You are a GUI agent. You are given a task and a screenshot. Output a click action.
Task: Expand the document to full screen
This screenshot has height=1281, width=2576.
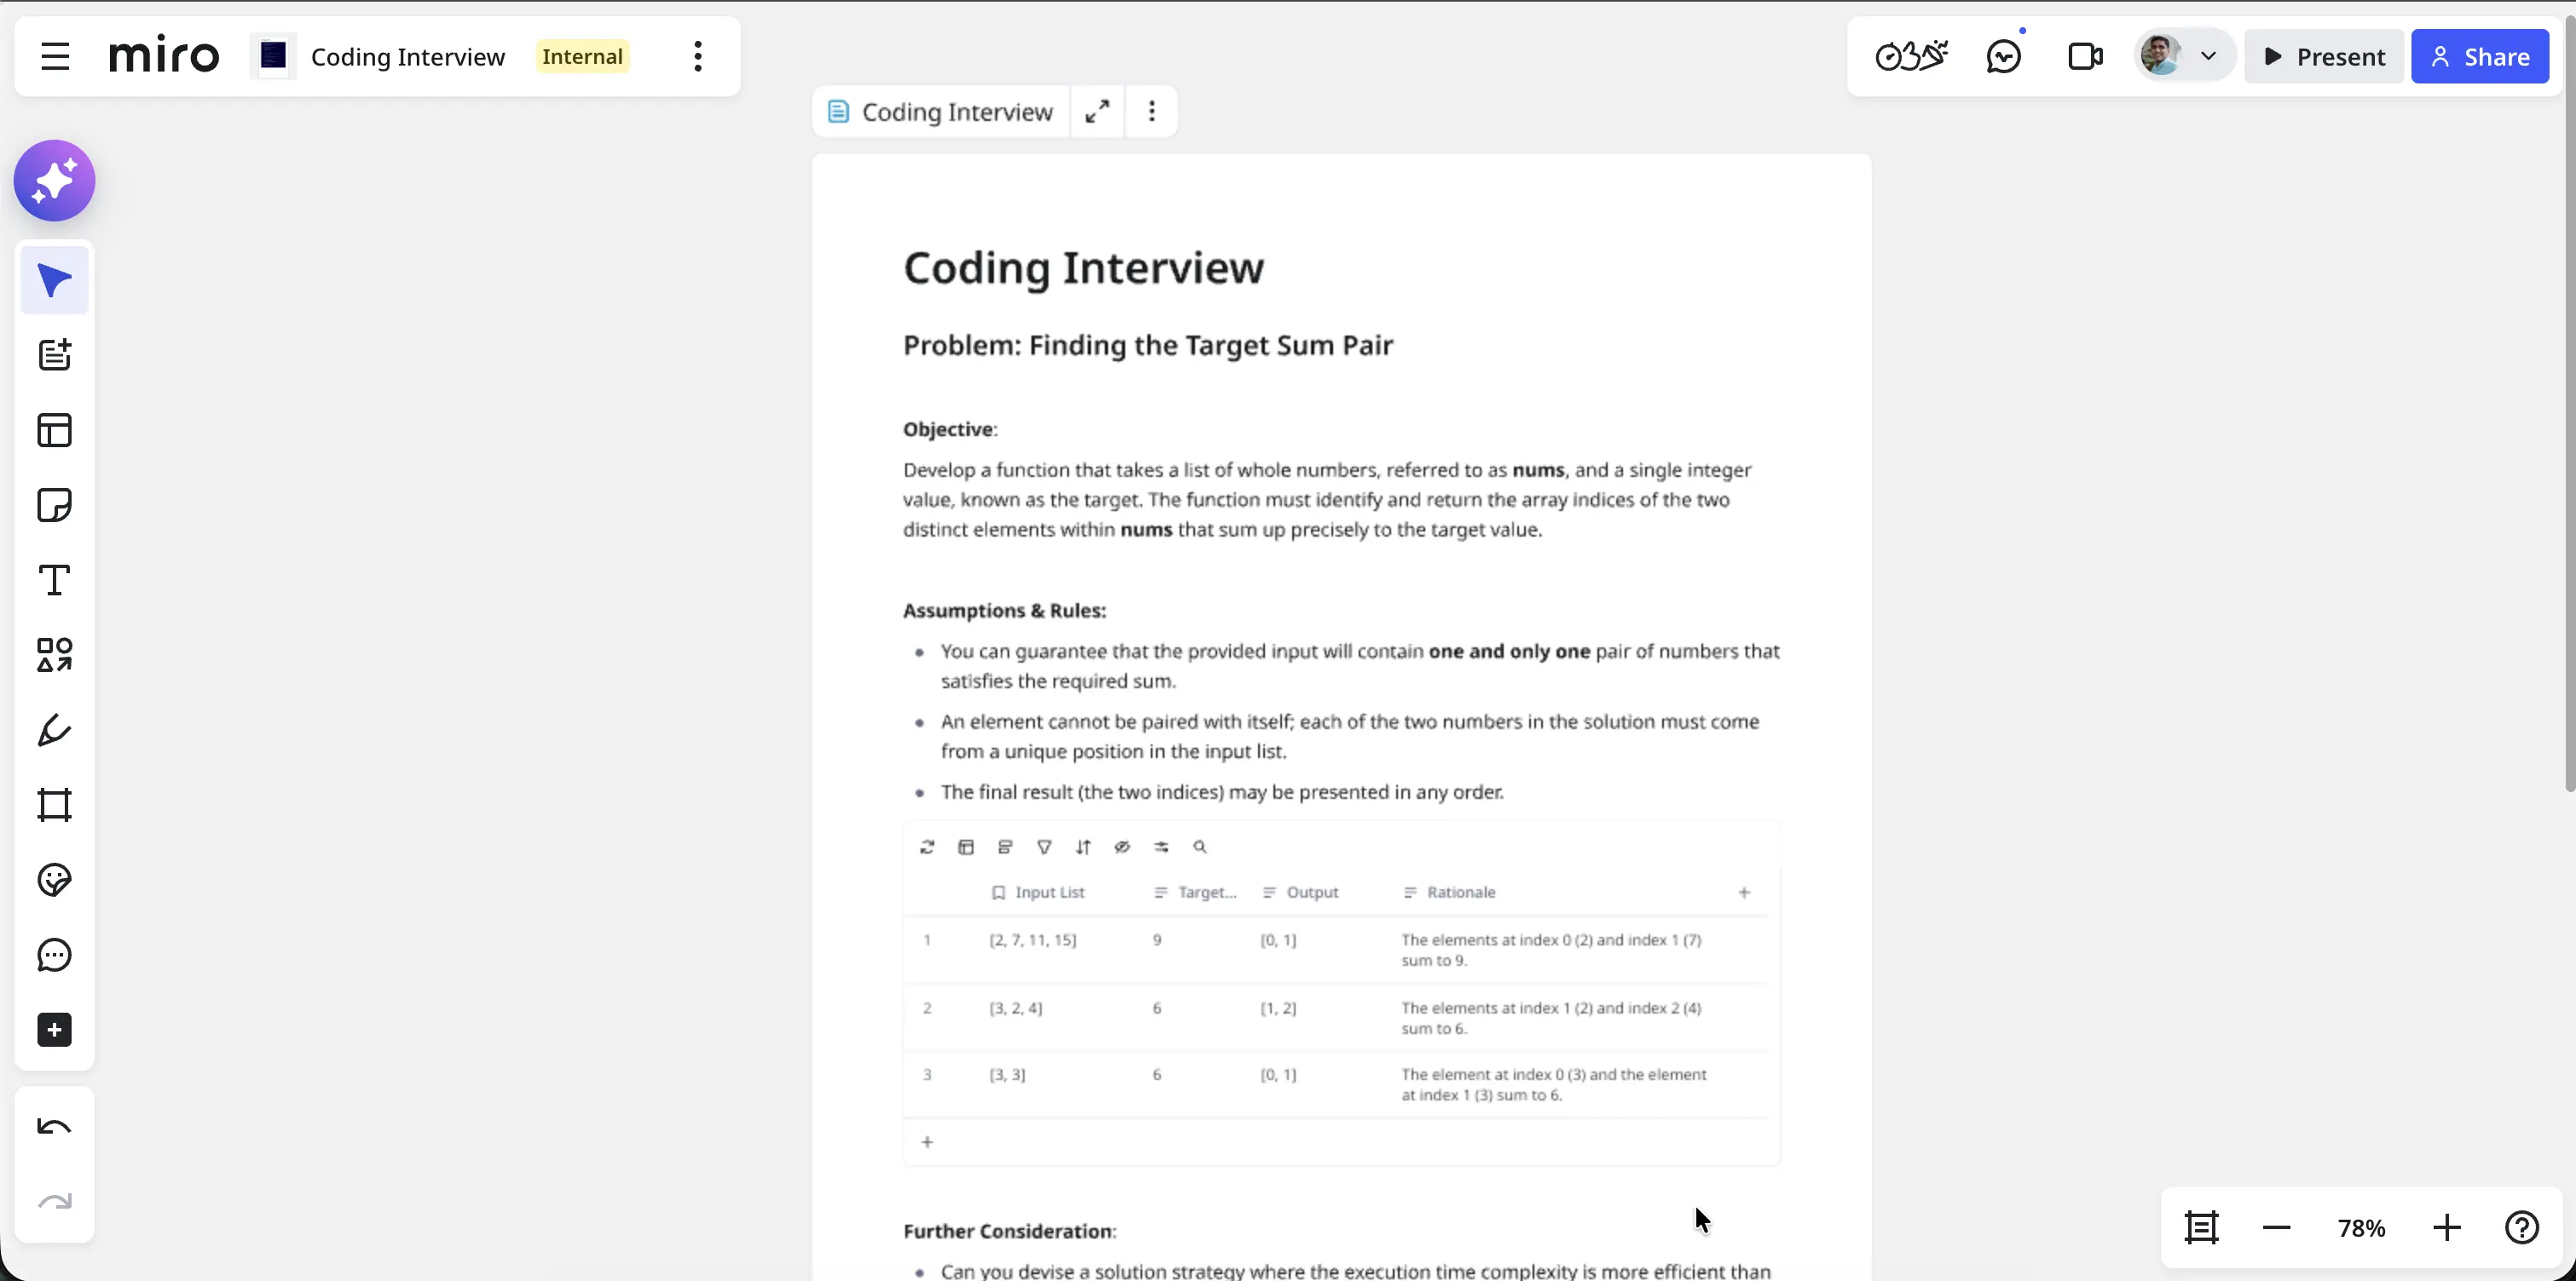click(x=1097, y=112)
